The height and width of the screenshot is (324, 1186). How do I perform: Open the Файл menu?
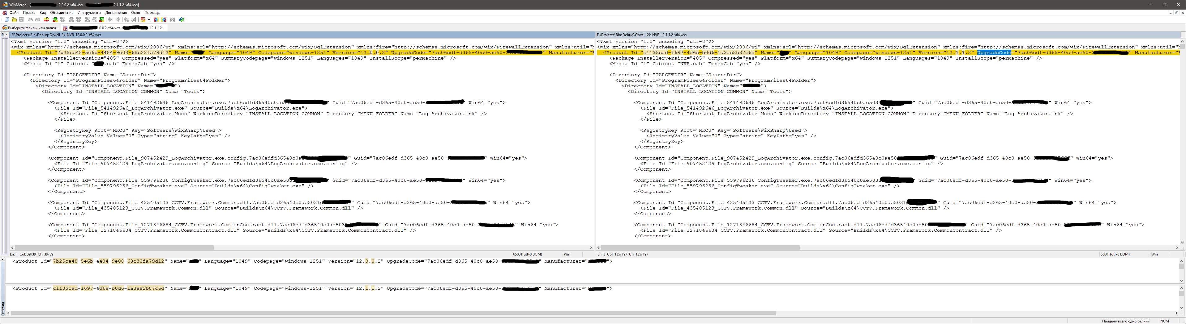click(x=14, y=13)
